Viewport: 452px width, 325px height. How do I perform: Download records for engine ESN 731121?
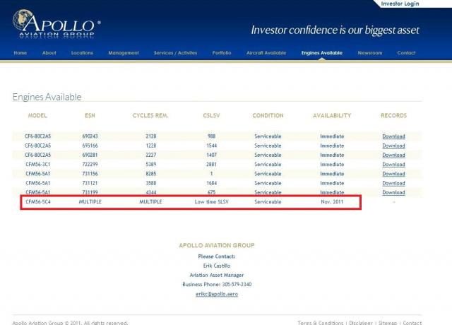click(393, 183)
